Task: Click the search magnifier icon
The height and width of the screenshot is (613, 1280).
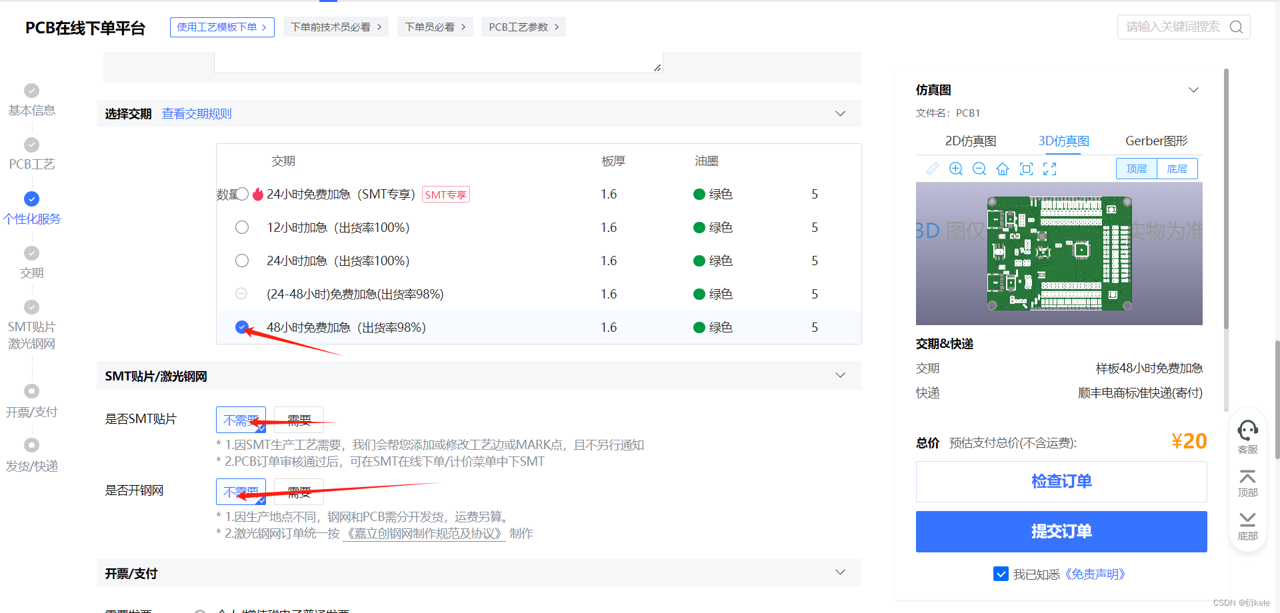Action: tap(1236, 27)
